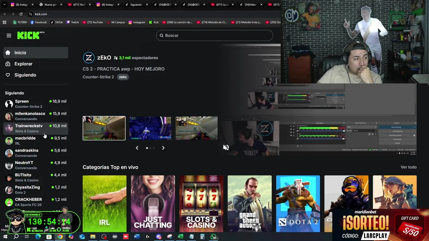Image resolution: width=429 pixels, height=241 pixels.
Task: Show previous featured streams with left arrow
Action: point(137,148)
